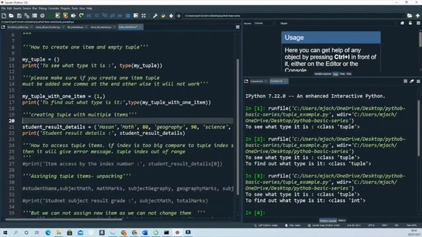
Task: Open the Help pane options menu
Action: [x=418, y=24]
